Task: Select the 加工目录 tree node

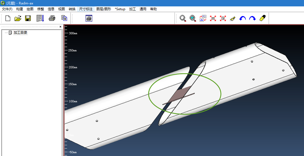Action: 20,32
